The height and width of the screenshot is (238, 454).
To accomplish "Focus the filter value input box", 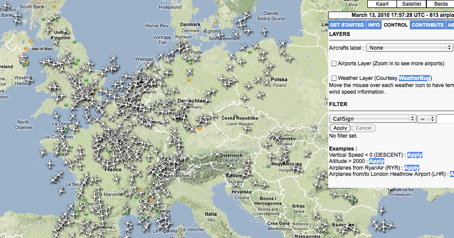I will pyautogui.click(x=445, y=119).
